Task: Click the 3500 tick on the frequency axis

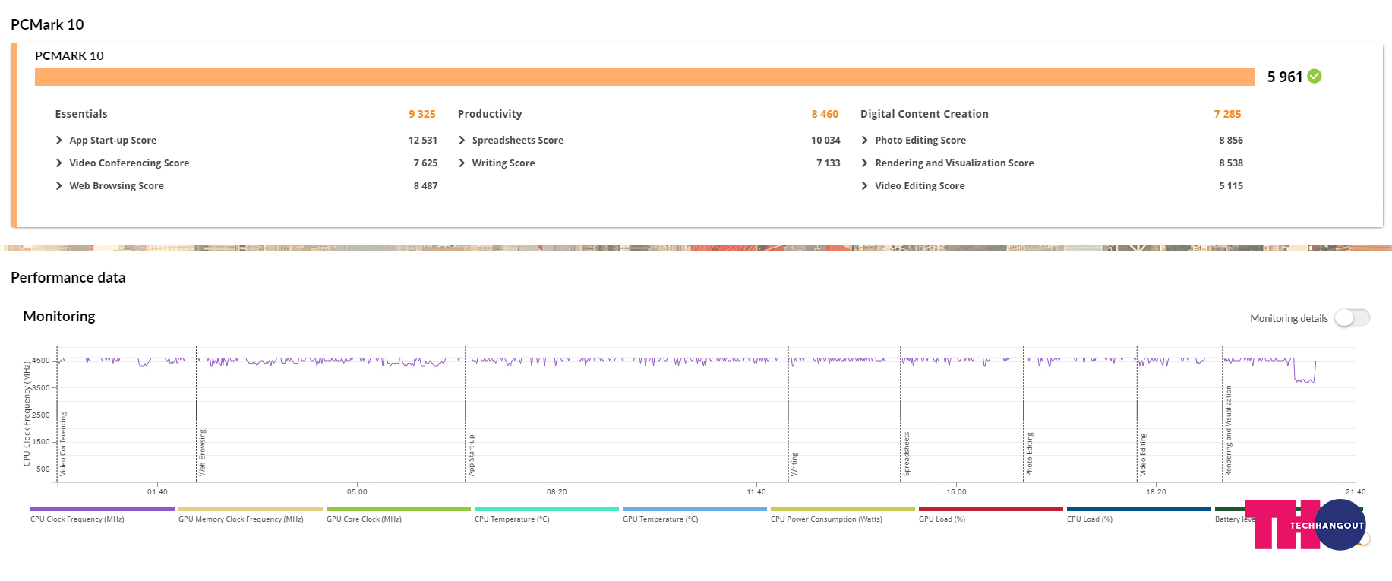Action: [41, 388]
